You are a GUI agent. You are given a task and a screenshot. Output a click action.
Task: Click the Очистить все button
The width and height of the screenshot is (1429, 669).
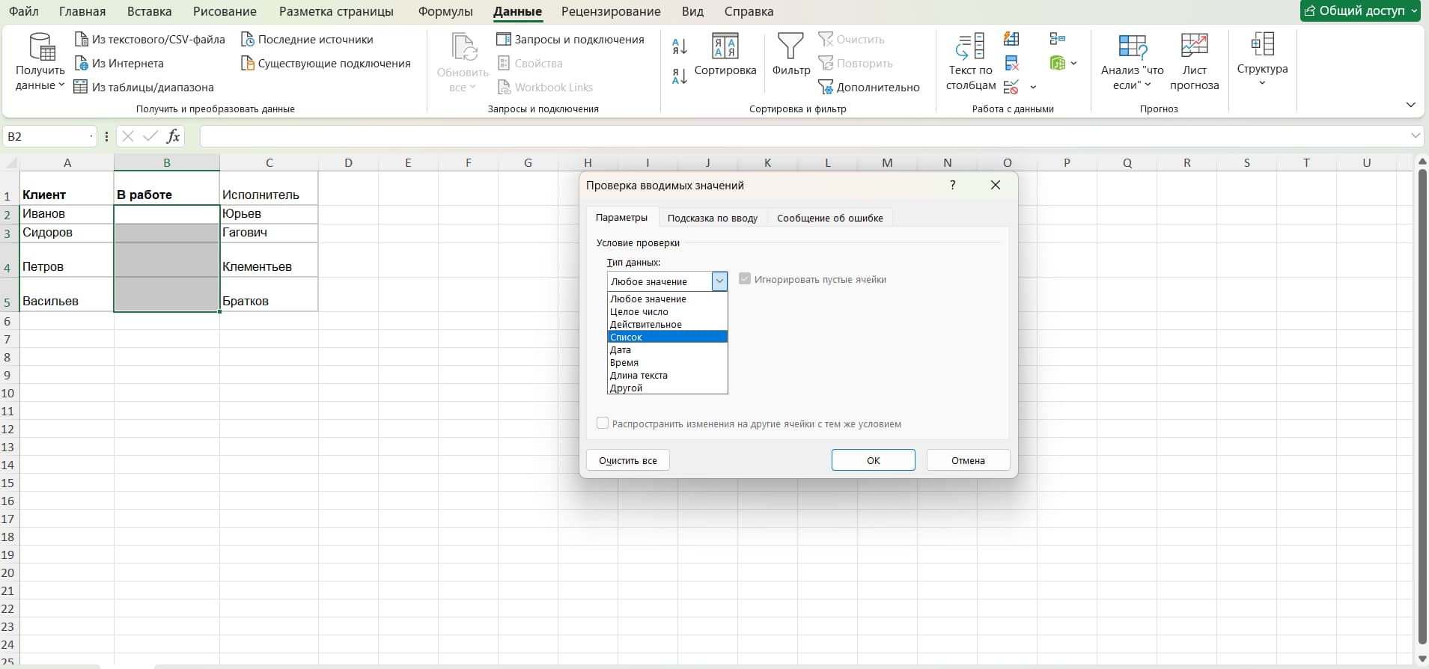627,460
